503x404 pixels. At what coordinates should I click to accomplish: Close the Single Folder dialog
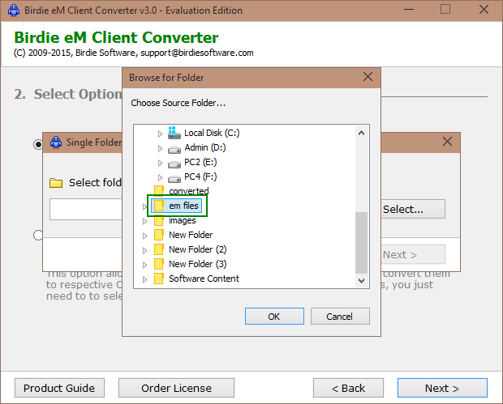click(447, 142)
